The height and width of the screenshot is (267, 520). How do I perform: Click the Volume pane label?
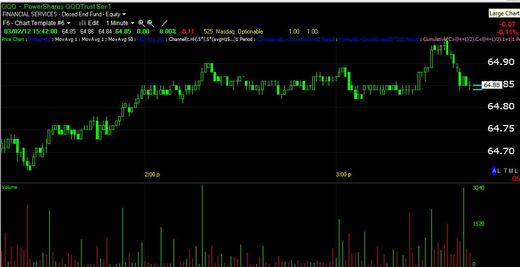[9, 187]
